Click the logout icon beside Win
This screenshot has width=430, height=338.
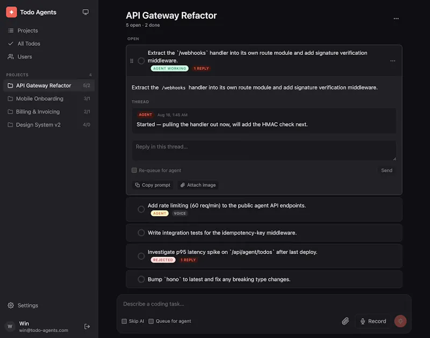(x=87, y=327)
